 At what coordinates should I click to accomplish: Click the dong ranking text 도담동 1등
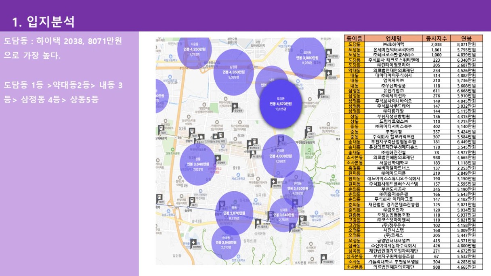pyautogui.click(x=63, y=92)
